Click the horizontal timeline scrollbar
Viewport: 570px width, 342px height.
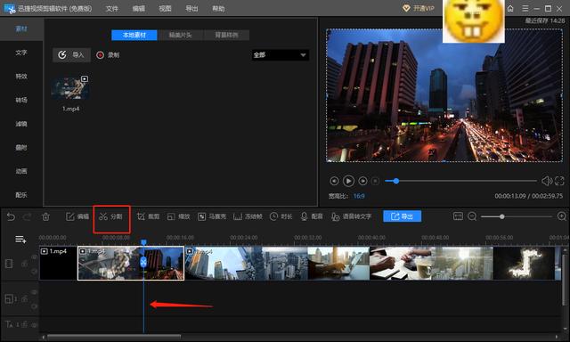[114, 337]
